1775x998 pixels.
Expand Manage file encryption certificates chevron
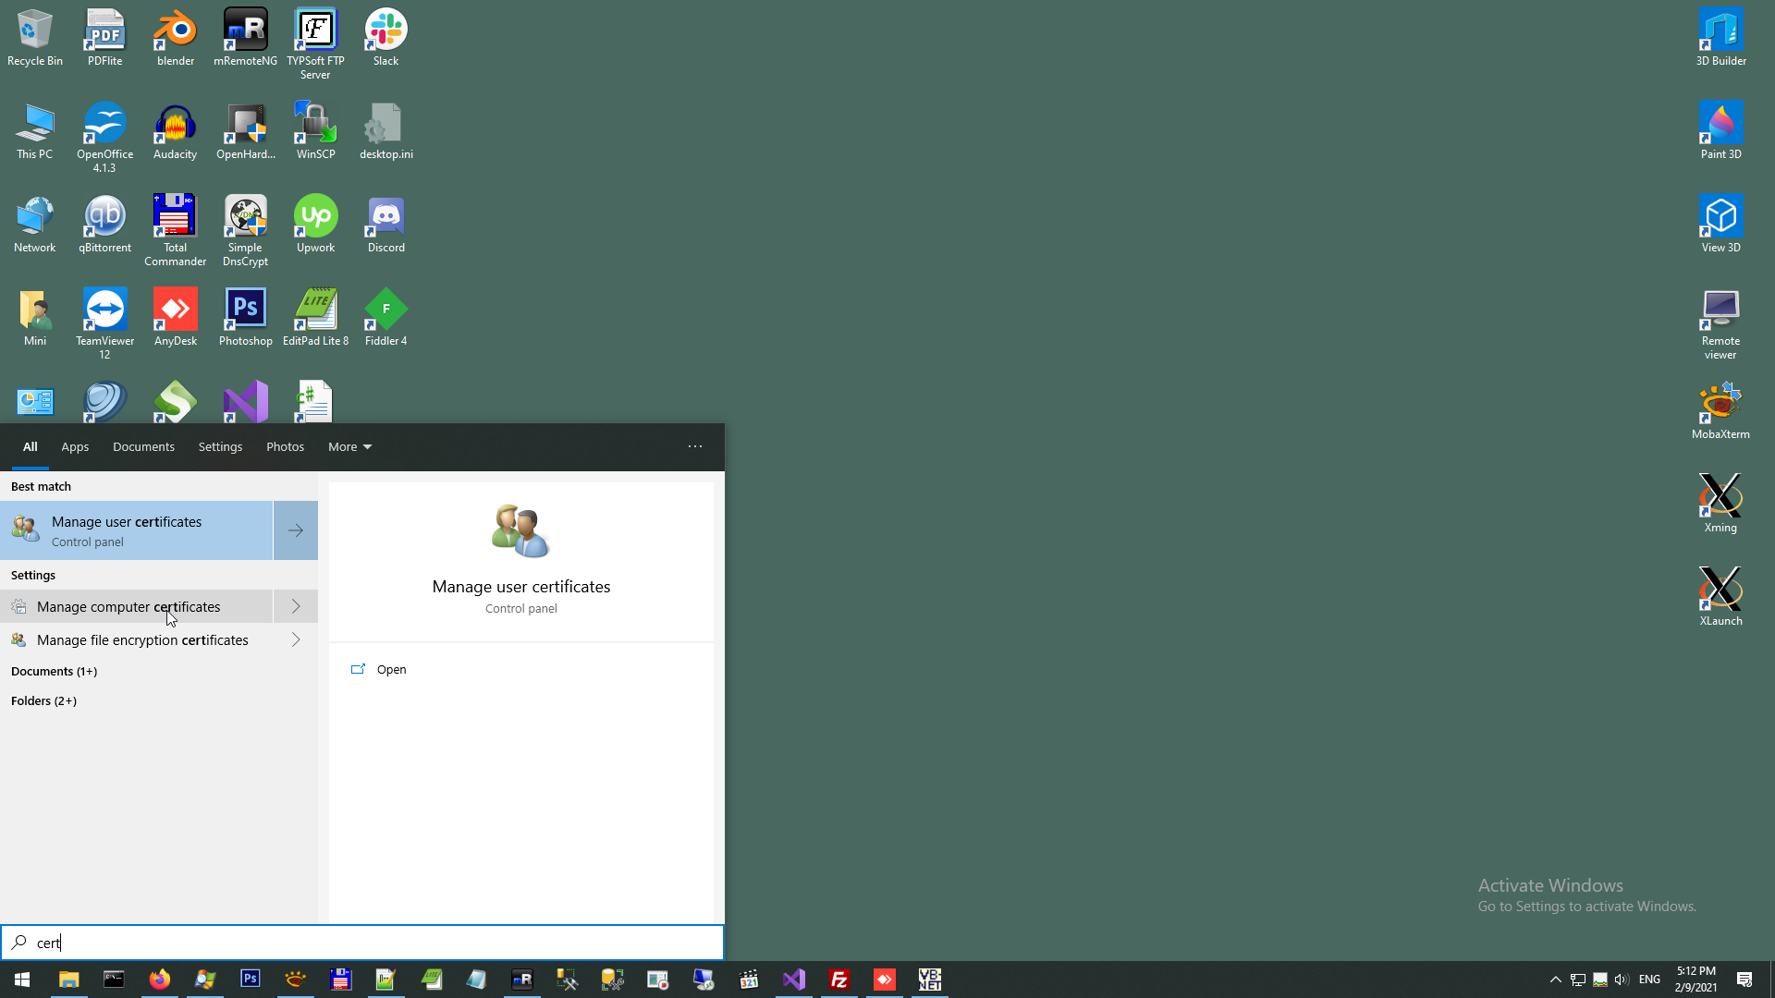click(296, 640)
